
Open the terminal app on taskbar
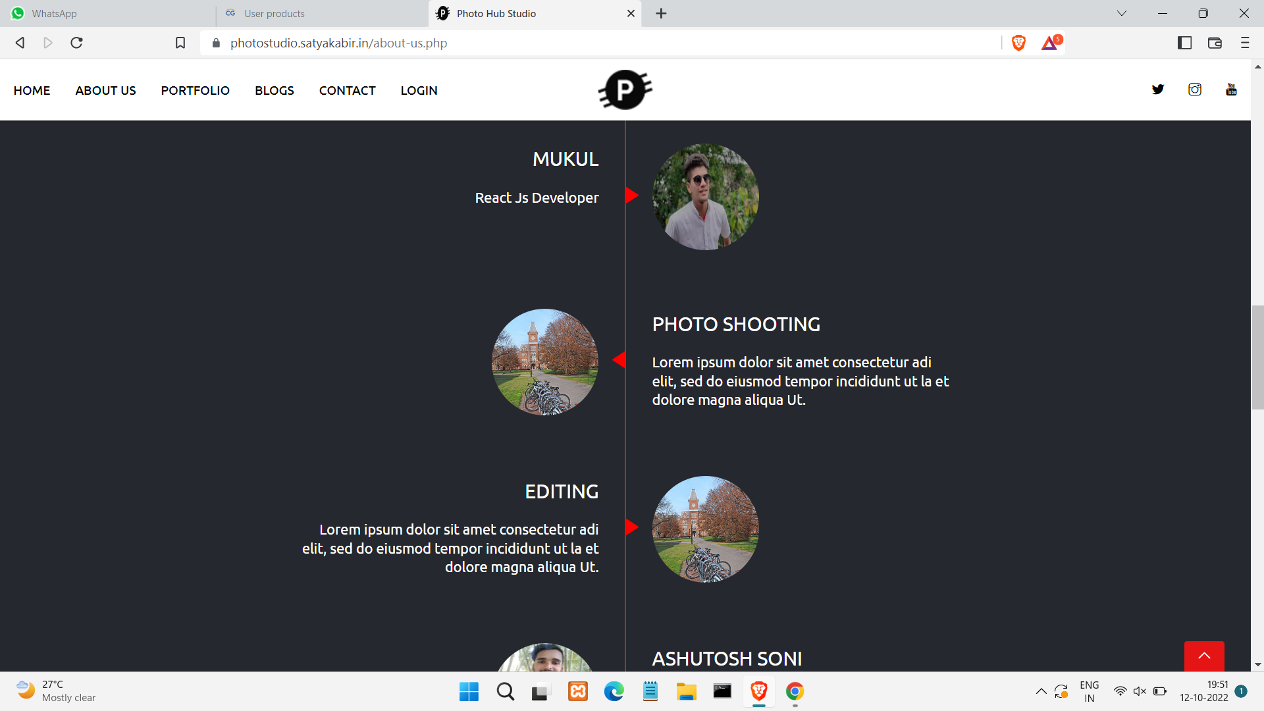[722, 691]
